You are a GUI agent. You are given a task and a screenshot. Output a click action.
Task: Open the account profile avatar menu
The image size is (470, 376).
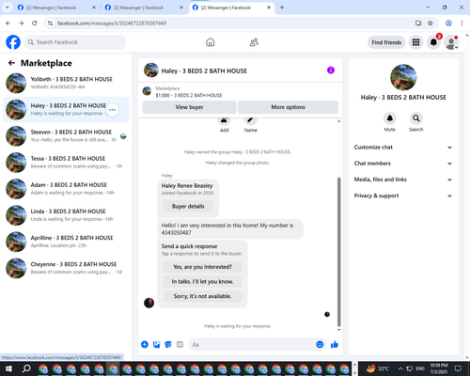(451, 42)
